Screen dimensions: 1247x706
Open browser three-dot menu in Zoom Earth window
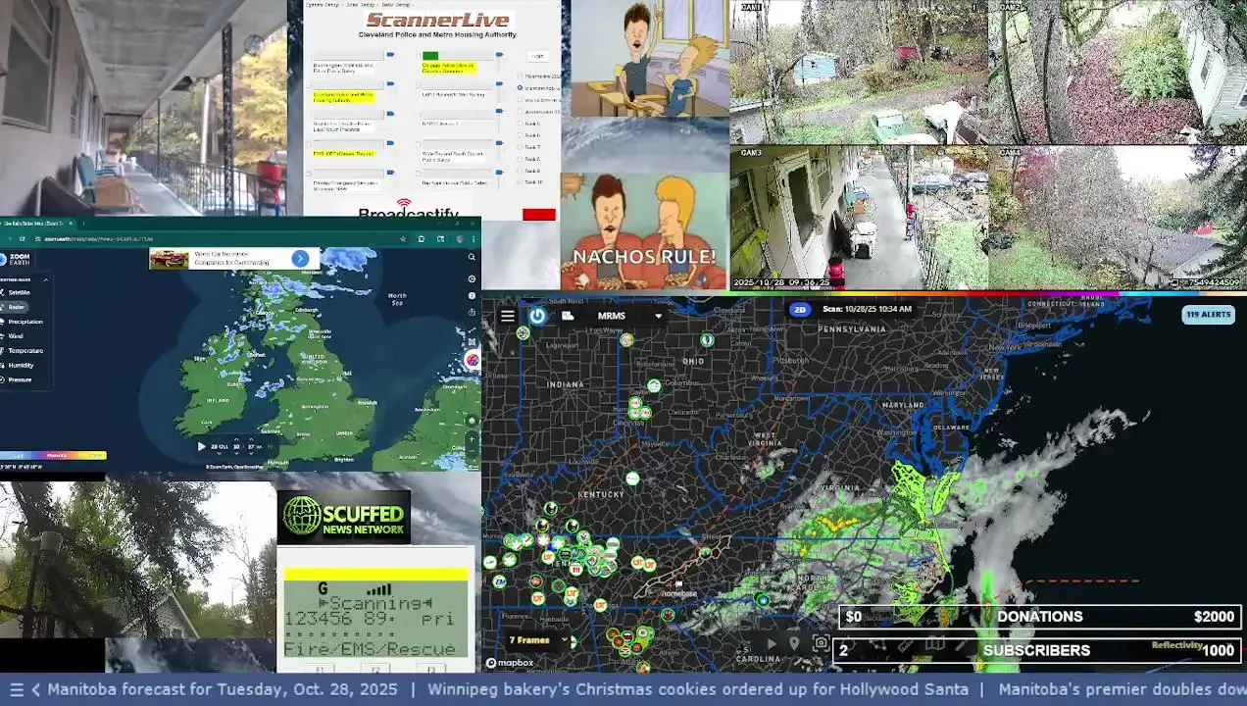tap(474, 239)
